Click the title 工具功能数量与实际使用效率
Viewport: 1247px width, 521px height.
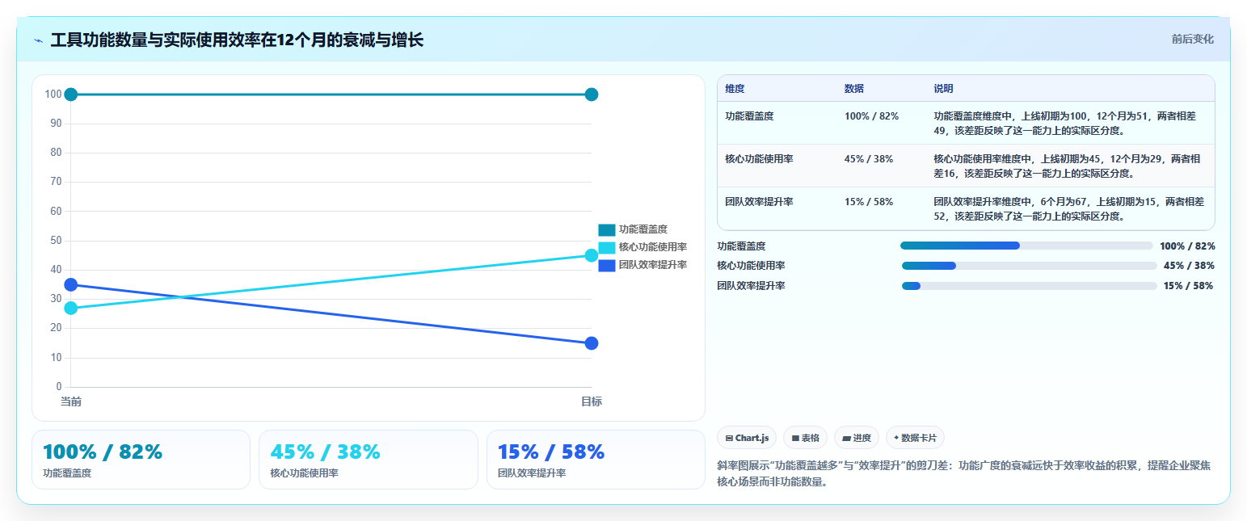click(237, 40)
